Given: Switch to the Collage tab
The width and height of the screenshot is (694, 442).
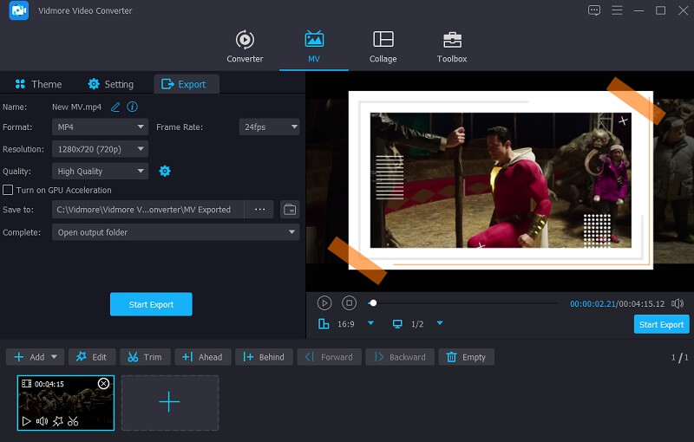Looking at the screenshot, I should pyautogui.click(x=383, y=47).
